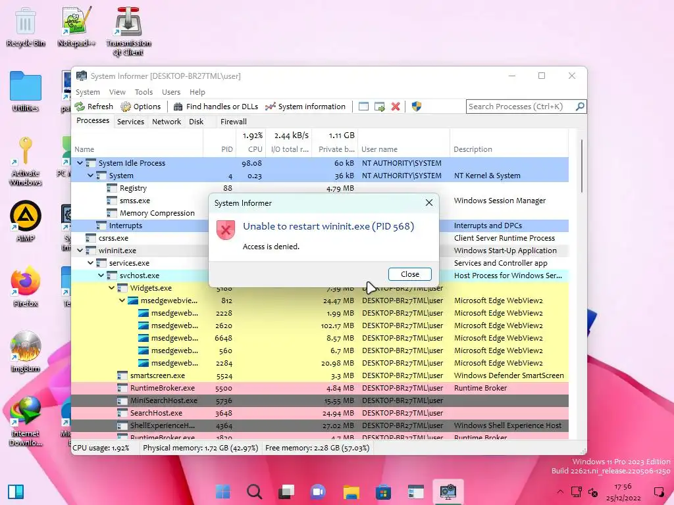Open System information graph button
This screenshot has height=505, width=674.
click(x=305, y=107)
